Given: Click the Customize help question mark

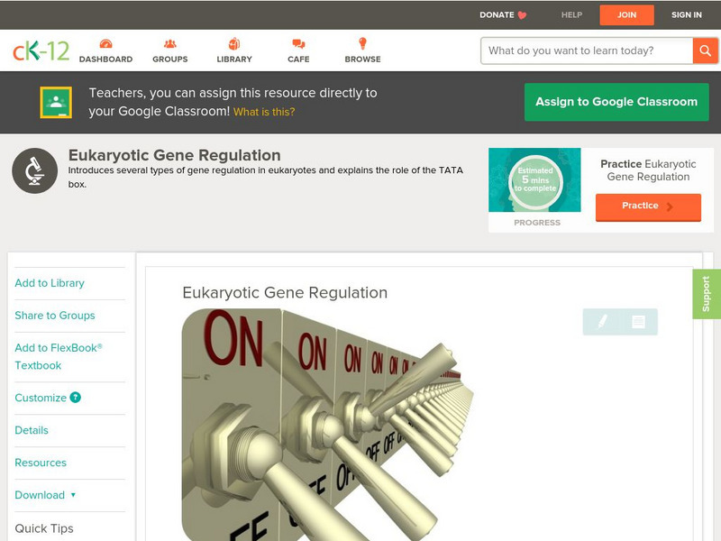Looking at the screenshot, I should pyautogui.click(x=75, y=398).
